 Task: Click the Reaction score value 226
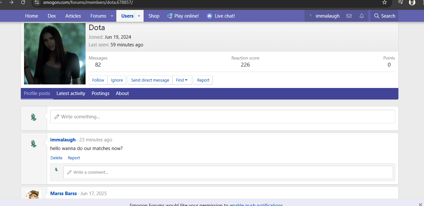(245, 65)
